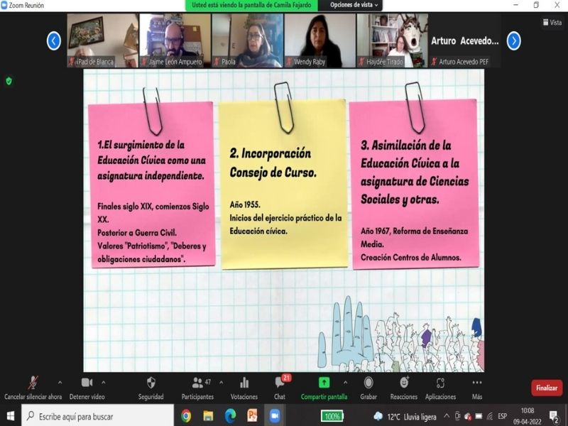Open File Explorer from taskbar
Image resolution: width=568 pixels, height=426 pixels.
tap(208, 416)
